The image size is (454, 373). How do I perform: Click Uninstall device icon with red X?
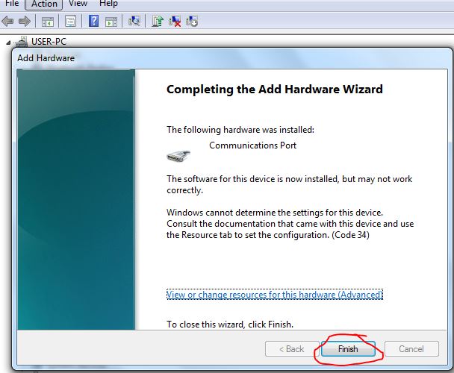click(175, 21)
